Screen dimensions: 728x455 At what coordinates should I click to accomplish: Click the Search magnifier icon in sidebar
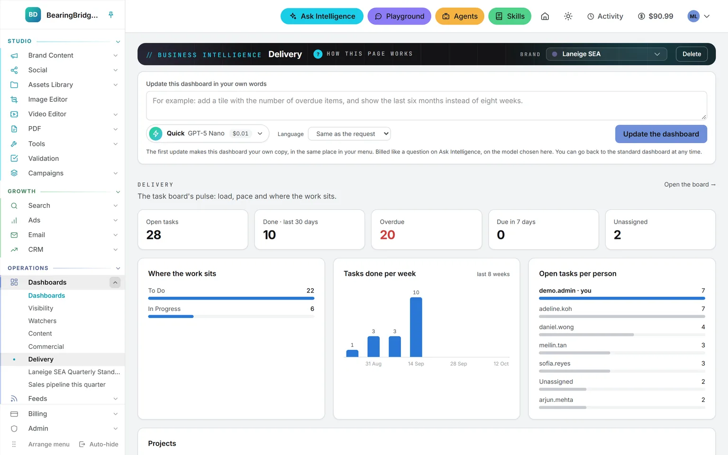click(x=14, y=206)
